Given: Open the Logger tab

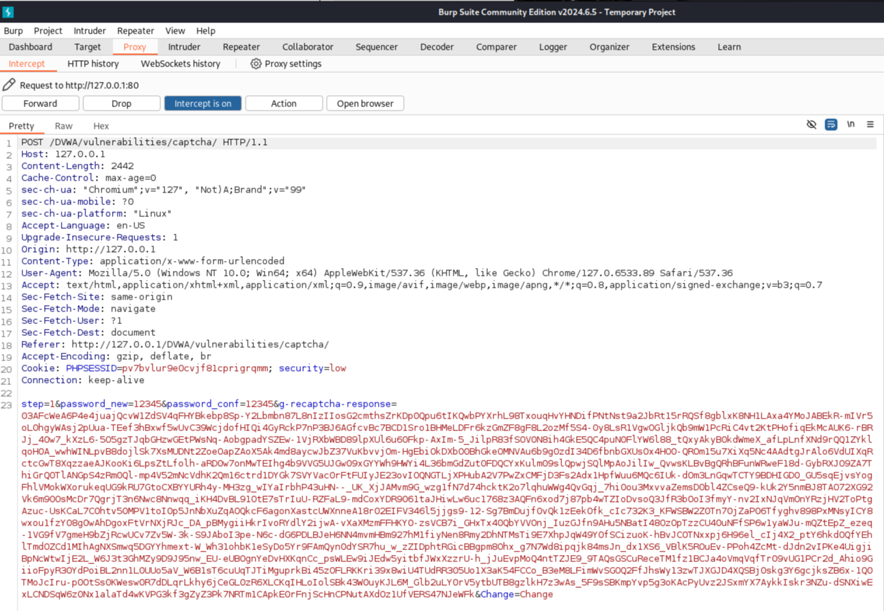Looking at the screenshot, I should pyautogui.click(x=553, y=47).
